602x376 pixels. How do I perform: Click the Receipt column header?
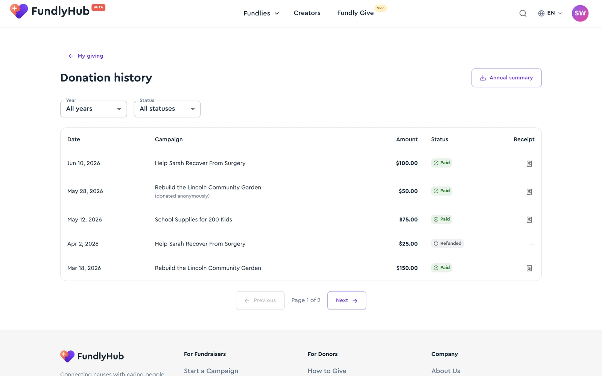[524, 139]
